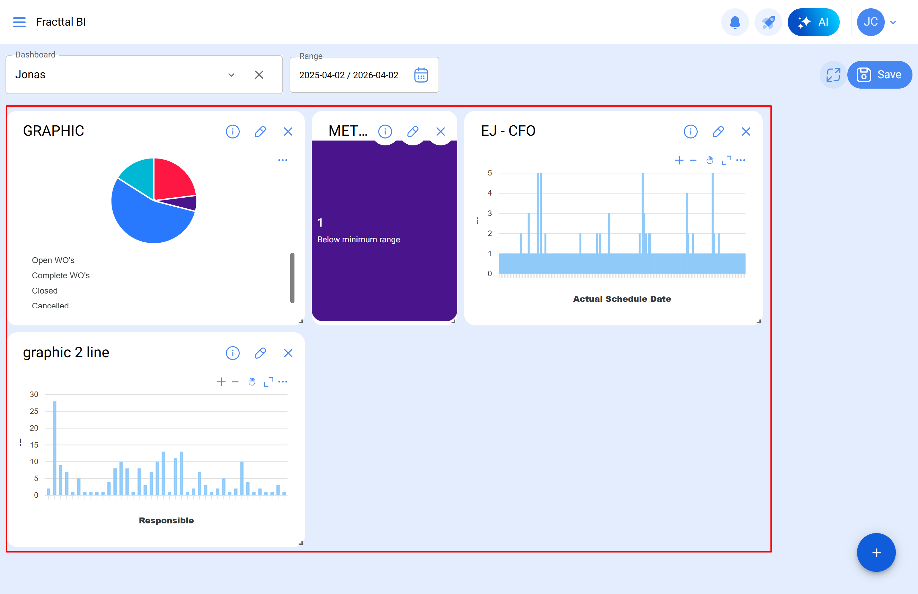Image resolution: width=918 pixels, height=594 pixels.
Task: Open the notifications bell
Action: click(735, 22)
